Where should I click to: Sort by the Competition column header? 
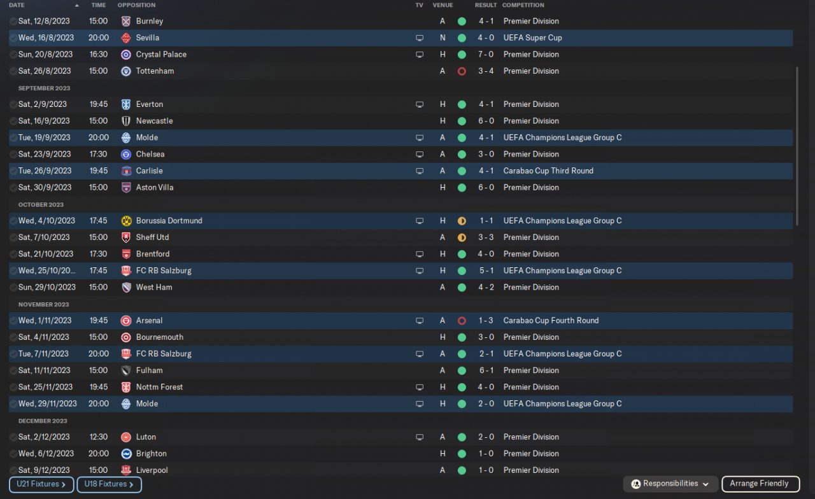pyautogui.click(x=523, y=5)
